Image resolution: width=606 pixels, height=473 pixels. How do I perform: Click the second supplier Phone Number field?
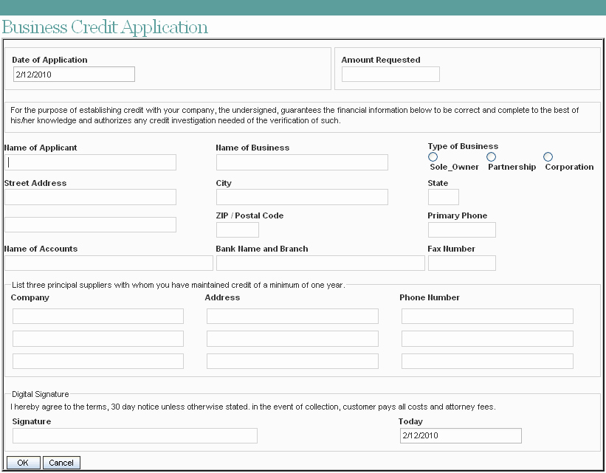pyautogui.click(x=487, y=339)
